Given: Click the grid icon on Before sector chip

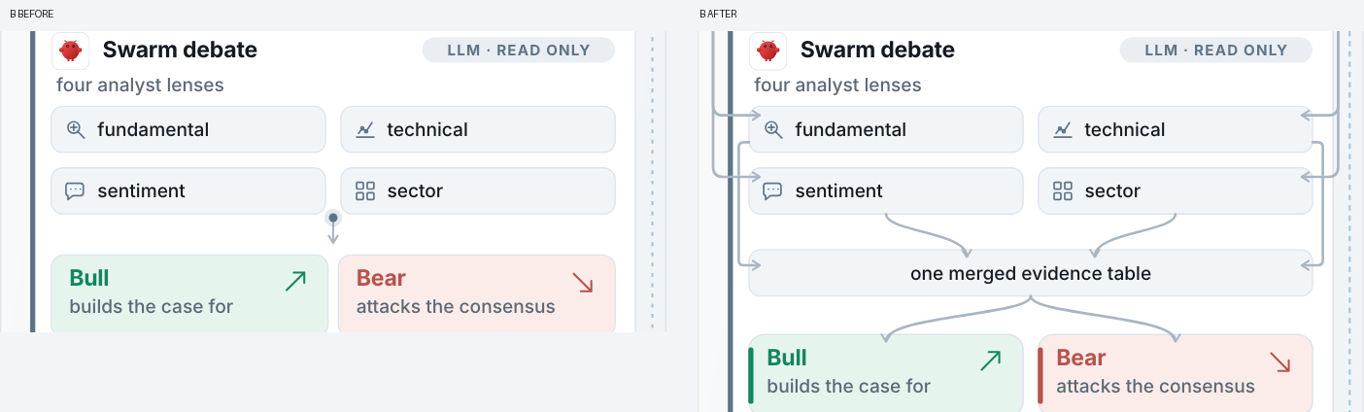Looking at the screenshot, I should pyautogui.click(x=365, y=191).
